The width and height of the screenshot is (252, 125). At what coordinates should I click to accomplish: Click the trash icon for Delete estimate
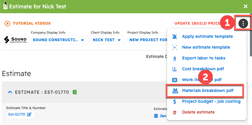point(175,112)
